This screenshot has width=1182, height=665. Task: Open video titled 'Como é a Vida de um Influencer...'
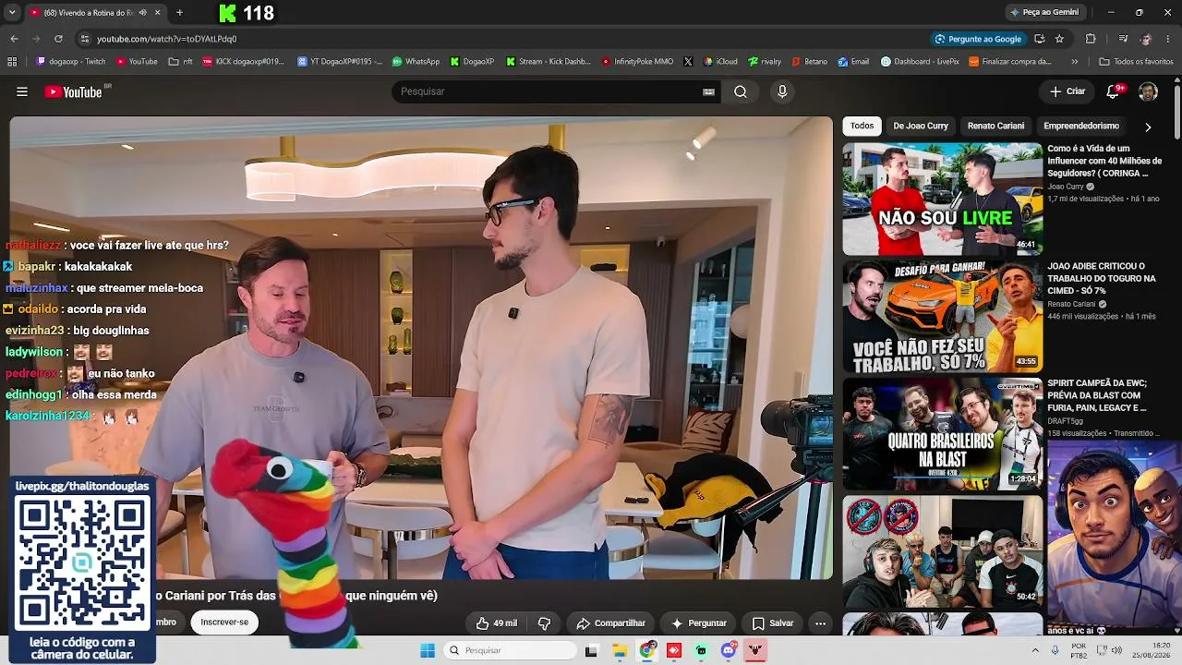1104,161
